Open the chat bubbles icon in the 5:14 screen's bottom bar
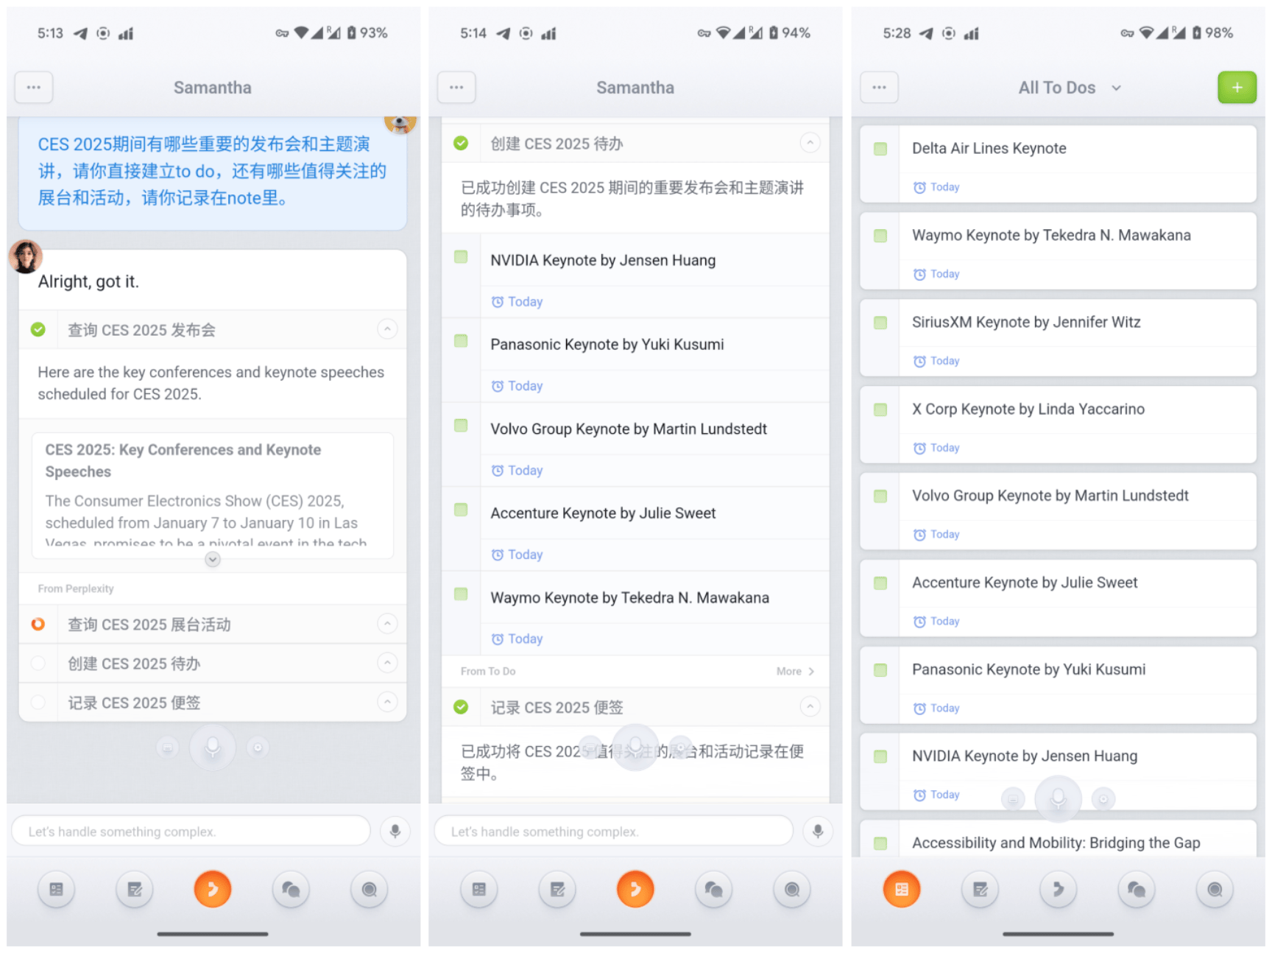 (713, 889)
